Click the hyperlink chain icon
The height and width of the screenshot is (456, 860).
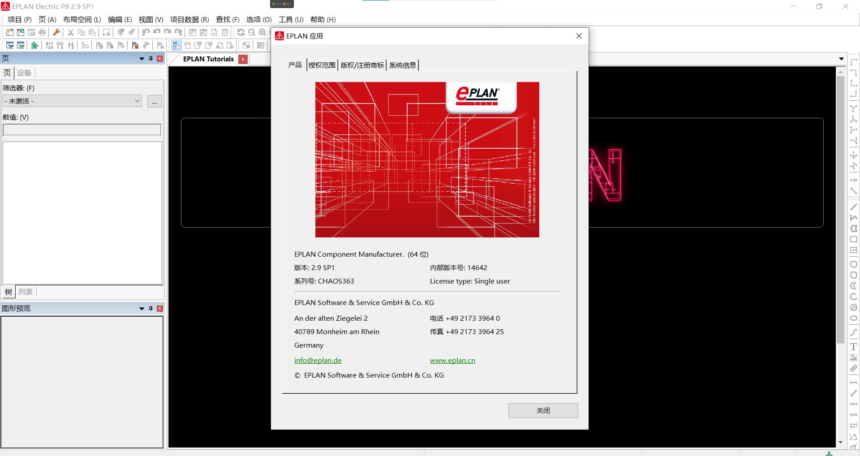click(x=854, y=368)
